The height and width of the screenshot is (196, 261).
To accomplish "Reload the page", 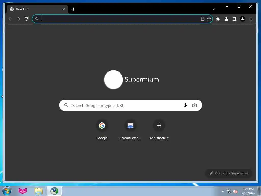I will [27, 19].
